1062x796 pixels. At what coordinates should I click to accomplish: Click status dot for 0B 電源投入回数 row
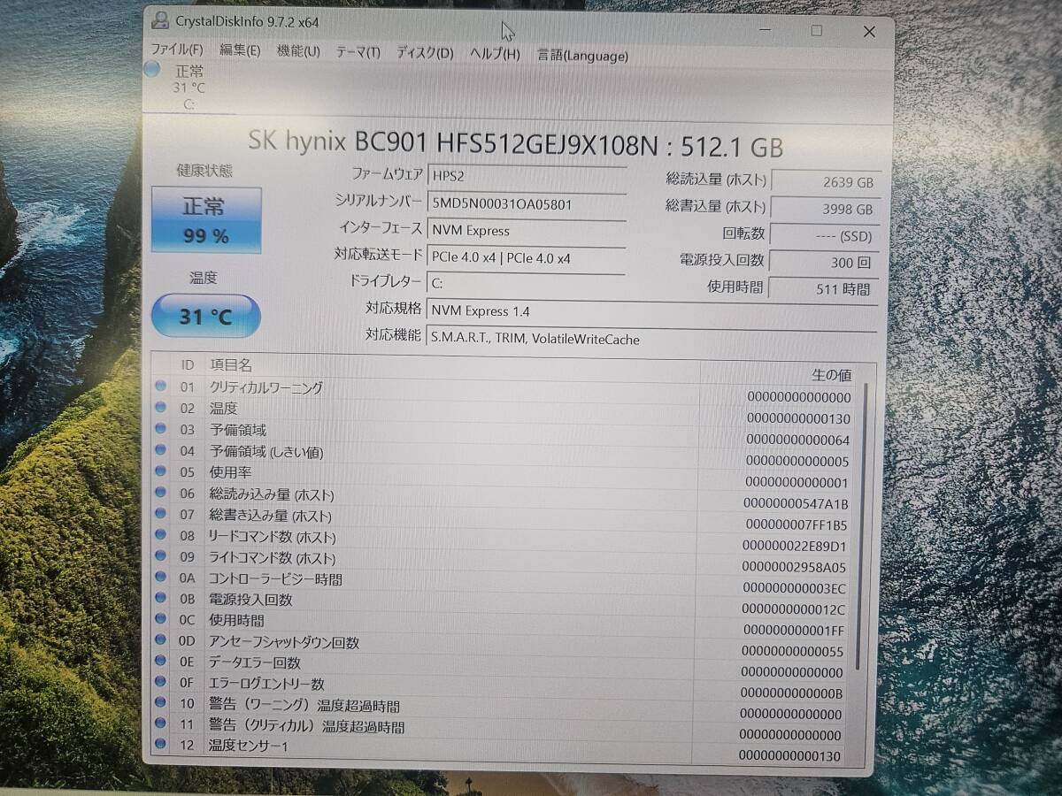point(161,597)
